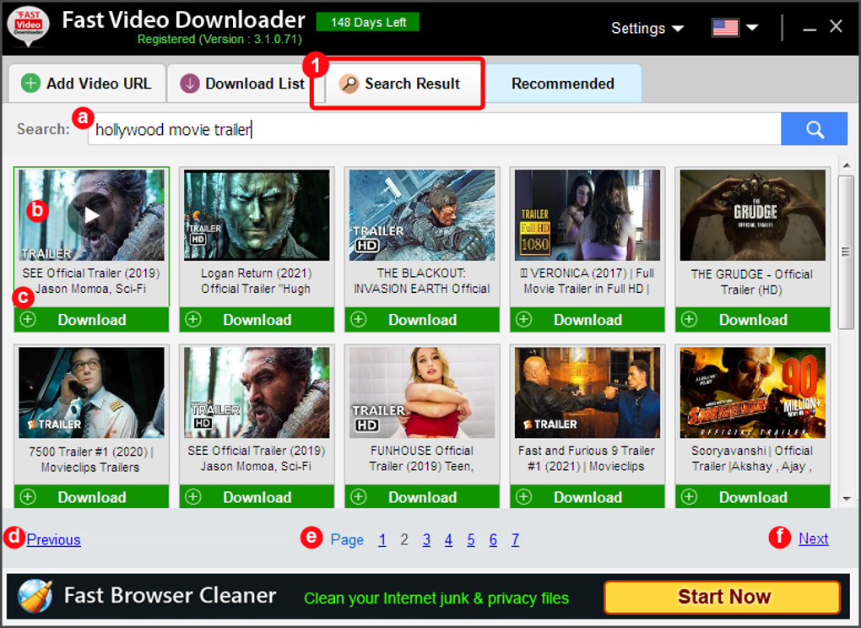861x628 pixels.
Task: Go to the Previous results page
Action: pos(53,539)
